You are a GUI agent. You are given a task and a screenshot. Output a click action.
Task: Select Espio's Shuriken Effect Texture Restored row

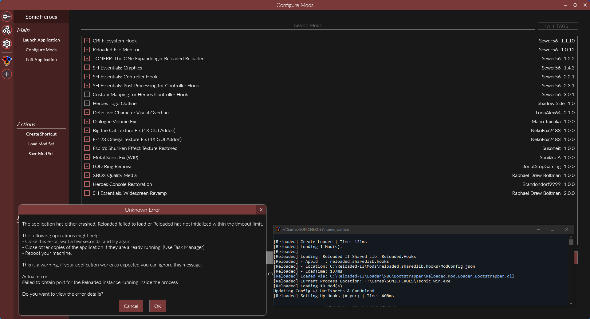329,148
